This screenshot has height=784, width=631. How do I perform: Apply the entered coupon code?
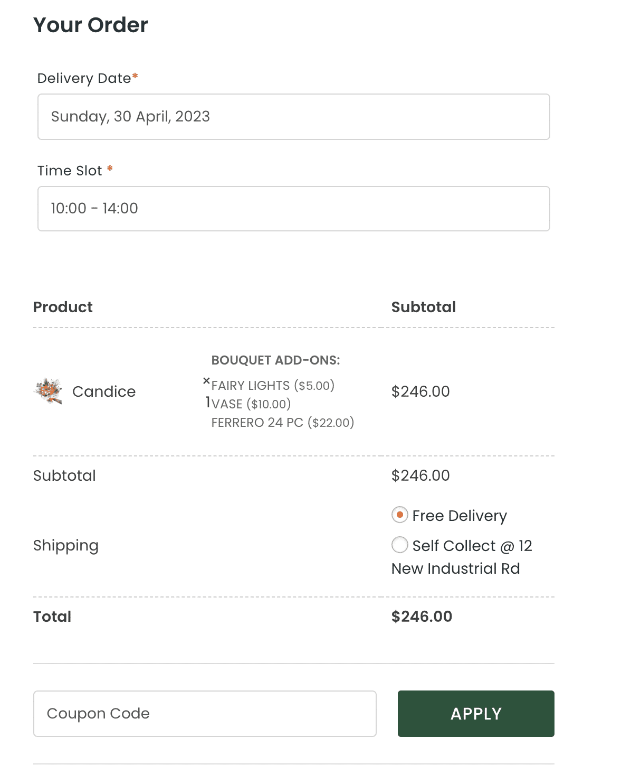click(475, 713)
